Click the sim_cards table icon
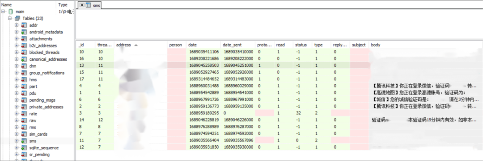 coord(24,134)
